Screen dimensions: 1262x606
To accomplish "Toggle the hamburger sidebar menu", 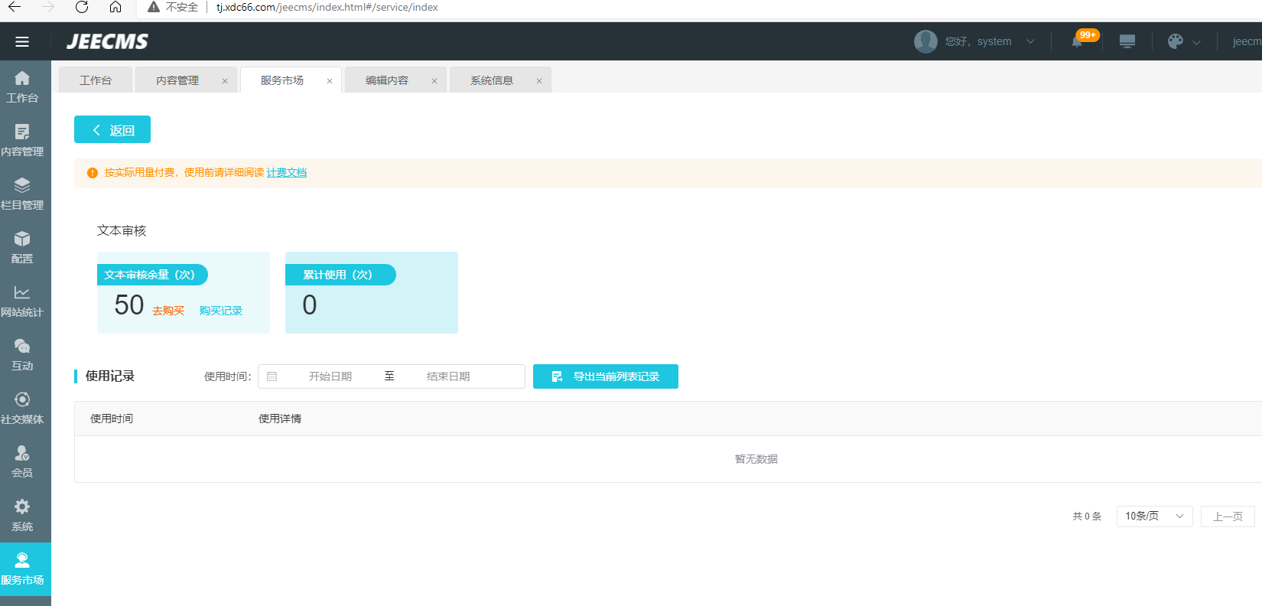I will click(22, 41).
